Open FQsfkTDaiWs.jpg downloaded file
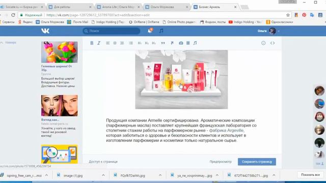Viewport: 326px width, 183px height. click(x=133, y=175)
